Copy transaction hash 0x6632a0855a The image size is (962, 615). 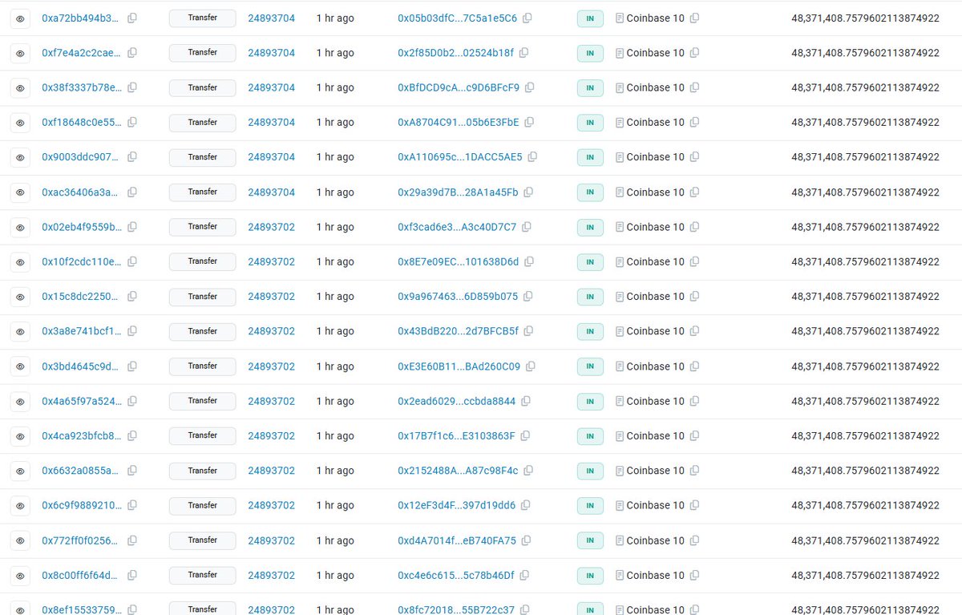pyautogui.click(x=132, y=471)
